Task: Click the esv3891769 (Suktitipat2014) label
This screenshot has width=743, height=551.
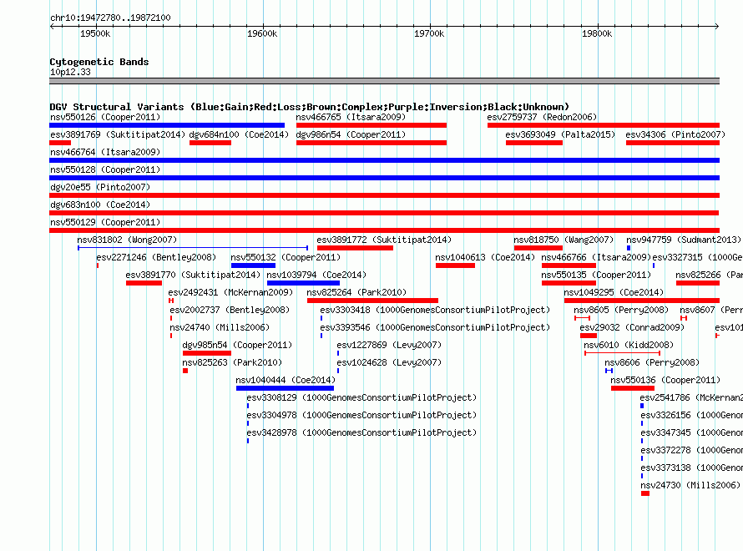Action: click(x=118, y=134)
